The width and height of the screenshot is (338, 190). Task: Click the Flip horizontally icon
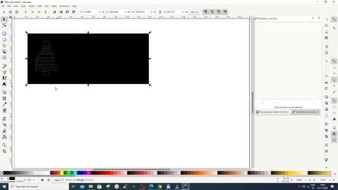39,12
